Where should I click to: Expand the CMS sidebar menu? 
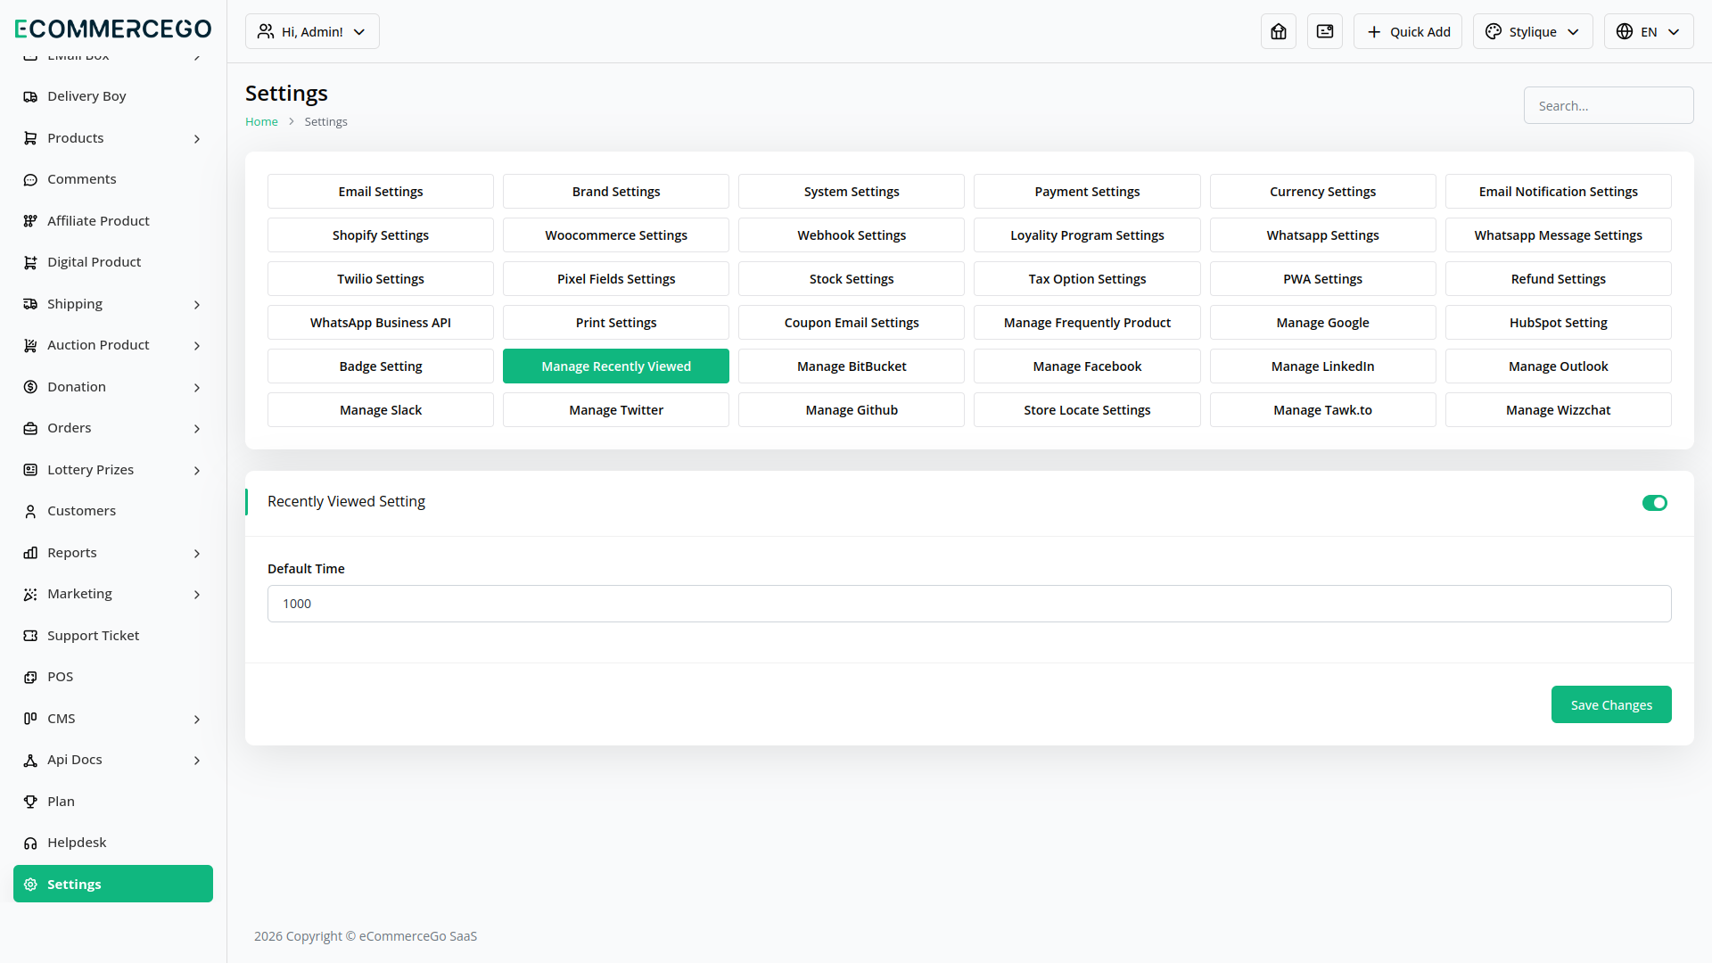(x=113, y=719)
